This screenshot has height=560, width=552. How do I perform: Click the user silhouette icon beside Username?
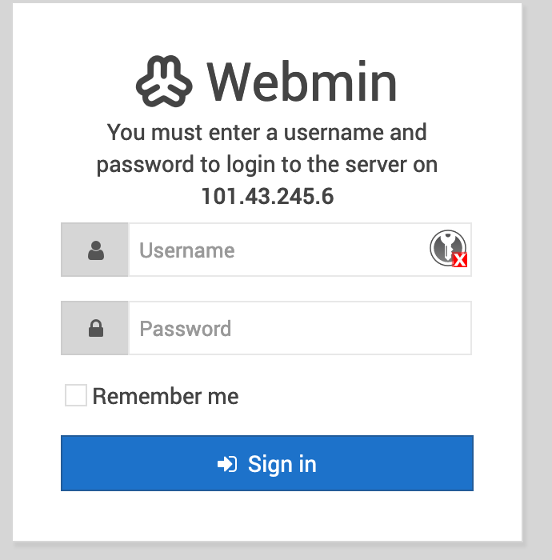coord(96,250)
